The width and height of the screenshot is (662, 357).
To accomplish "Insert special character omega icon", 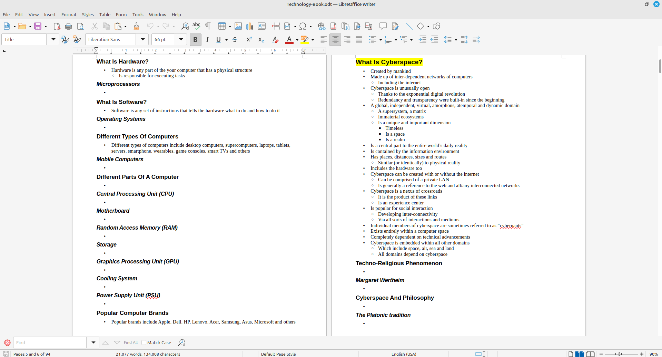I will pyautogui.click(x=303, y=26).
